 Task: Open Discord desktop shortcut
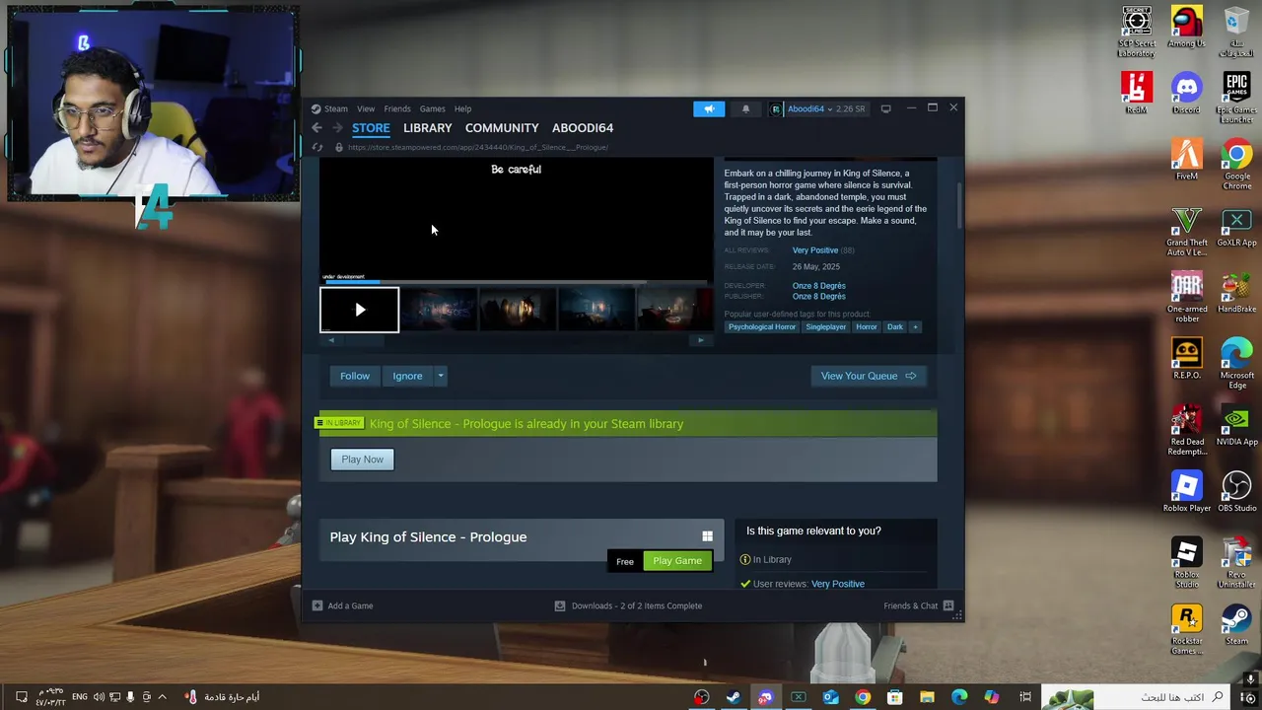coord(1186,94)
